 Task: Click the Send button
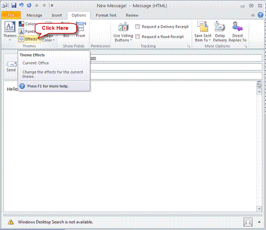pos(11,67)
